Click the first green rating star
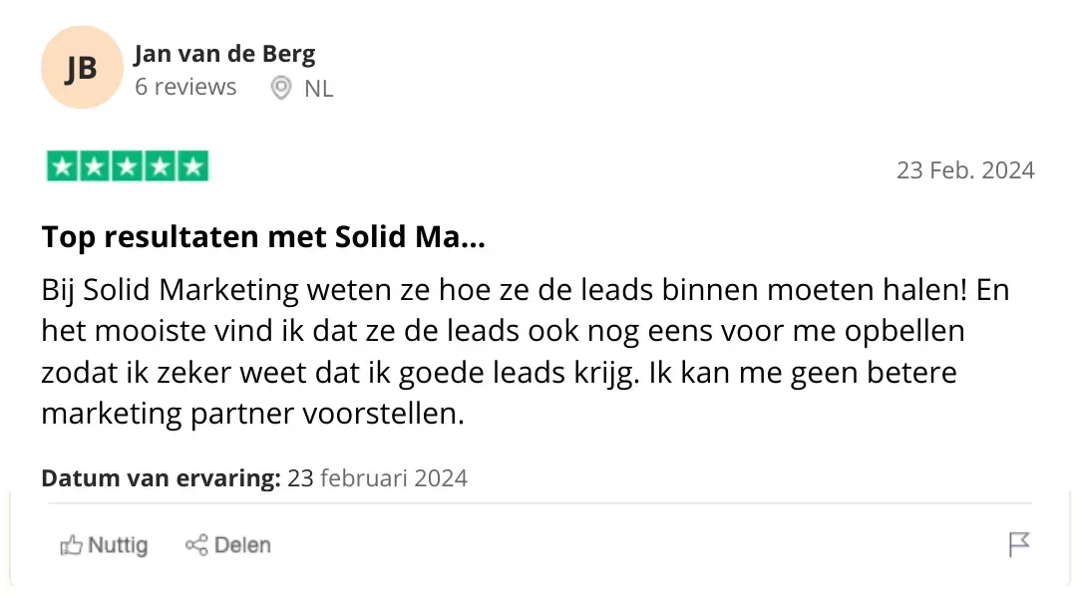 click(63, 166)
